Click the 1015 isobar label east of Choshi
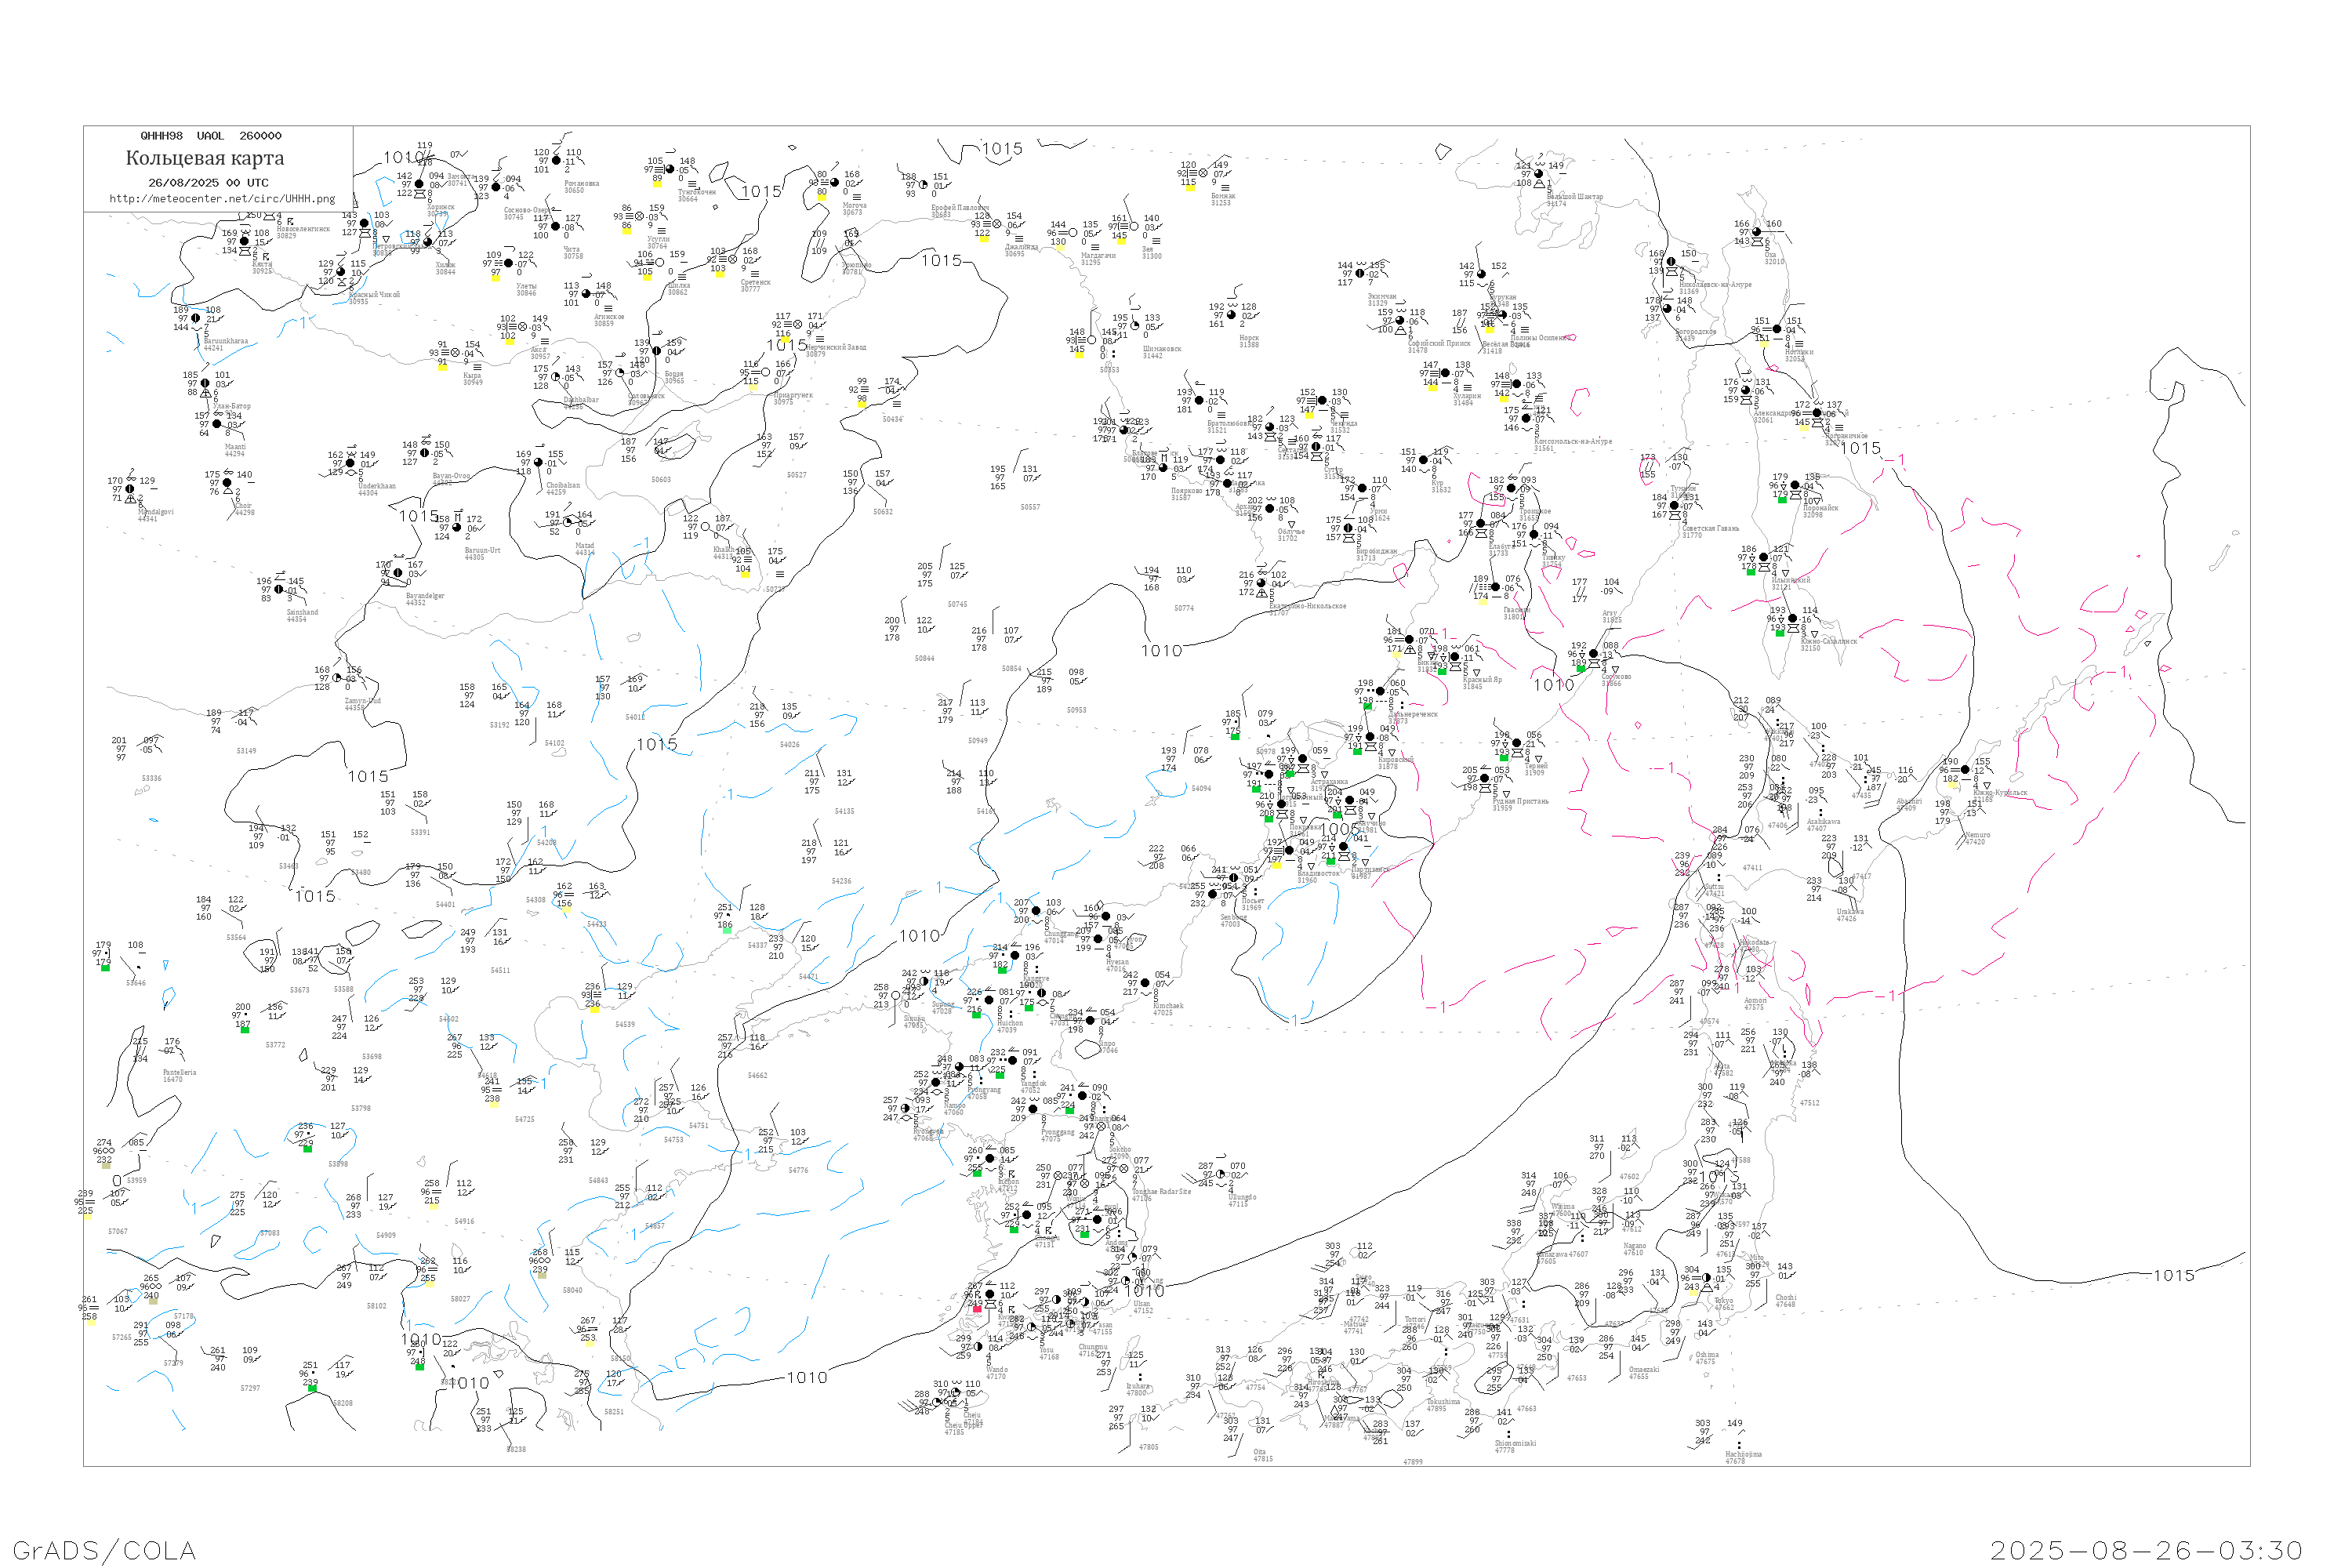This screenshot has height=1568, width=2352. pyautogui.click(x=2173, y=1276)
